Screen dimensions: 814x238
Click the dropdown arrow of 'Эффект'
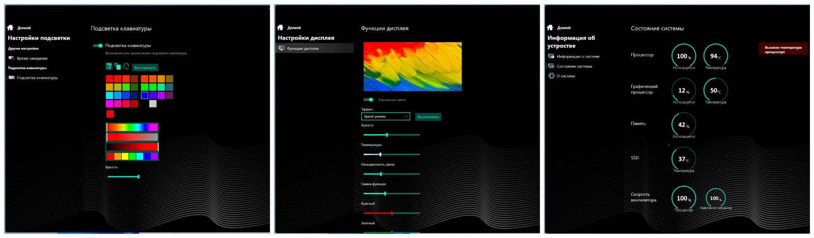coord(406,116)
